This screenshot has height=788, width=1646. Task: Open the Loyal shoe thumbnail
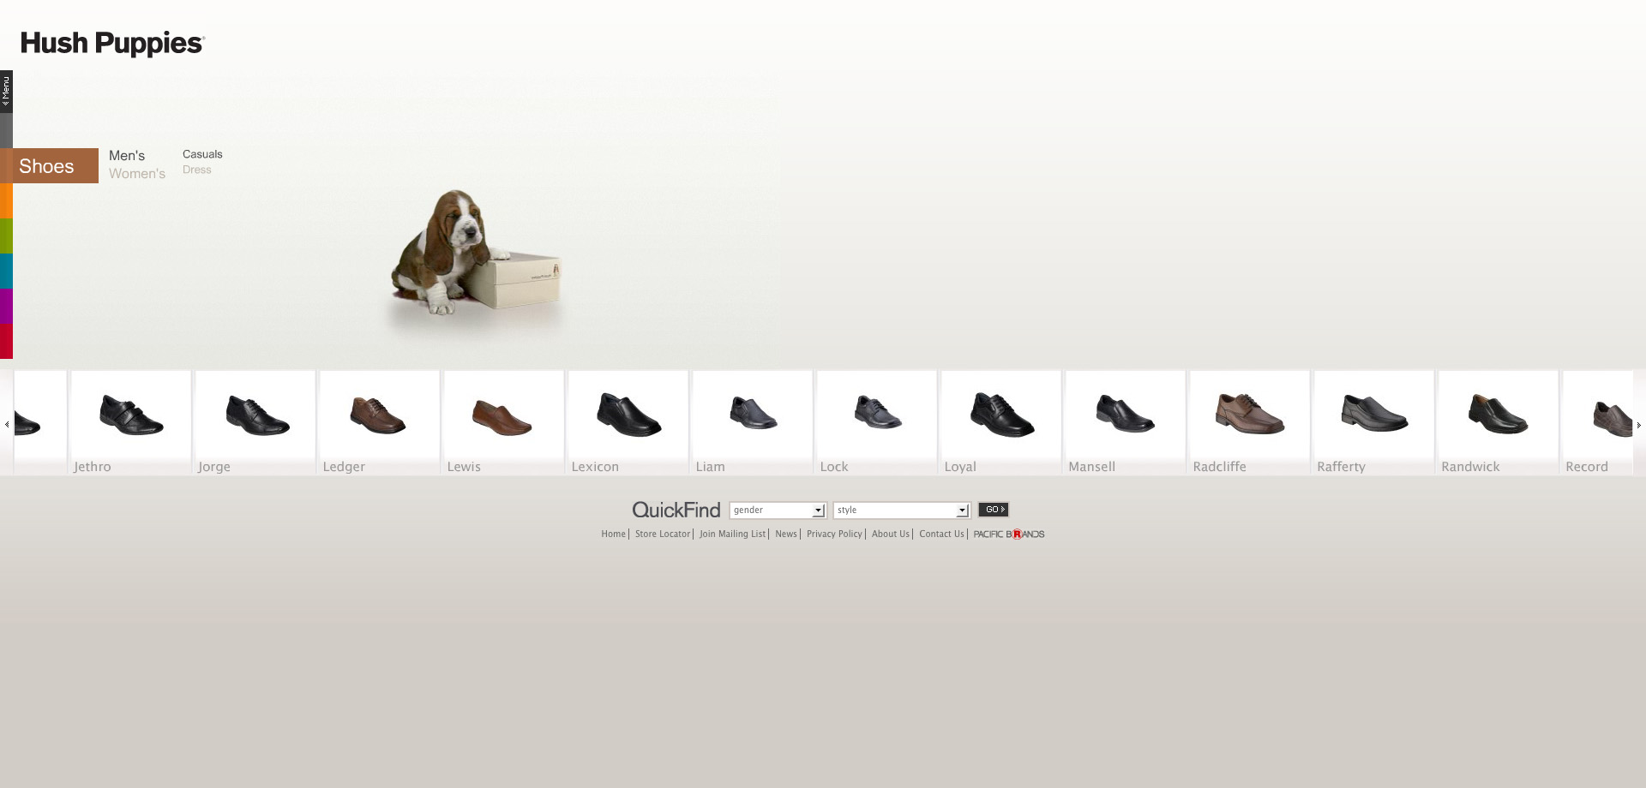[x=1001, y=422]
